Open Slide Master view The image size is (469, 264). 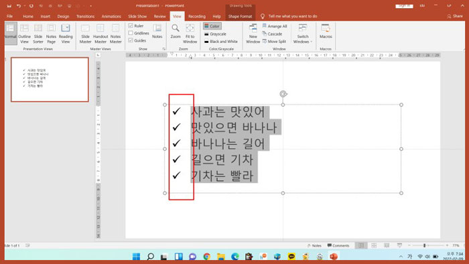(85, 34)
